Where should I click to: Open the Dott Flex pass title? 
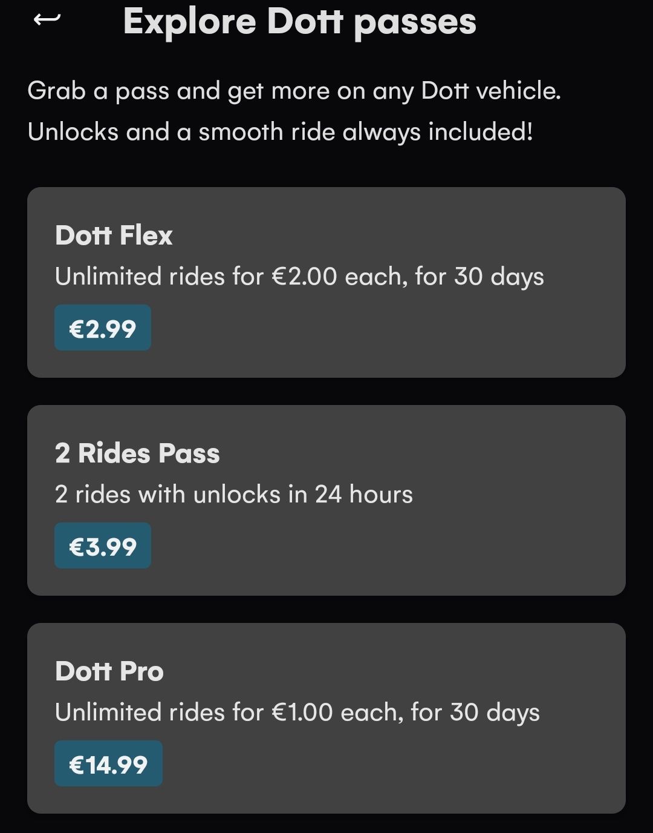point(114,235)
